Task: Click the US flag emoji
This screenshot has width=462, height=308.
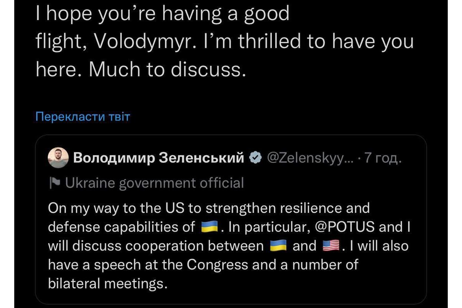Action: pos(330,246)
